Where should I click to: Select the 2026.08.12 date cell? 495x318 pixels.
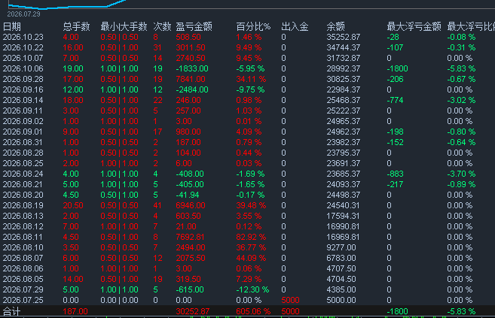coord(23,227)
